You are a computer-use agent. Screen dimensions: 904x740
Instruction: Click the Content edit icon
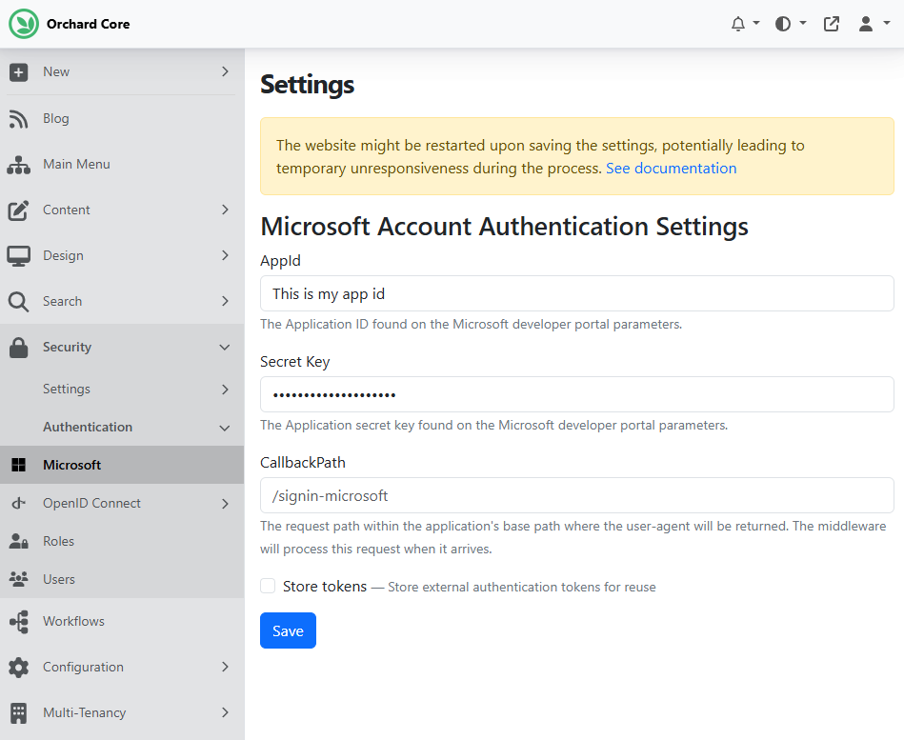18,210
